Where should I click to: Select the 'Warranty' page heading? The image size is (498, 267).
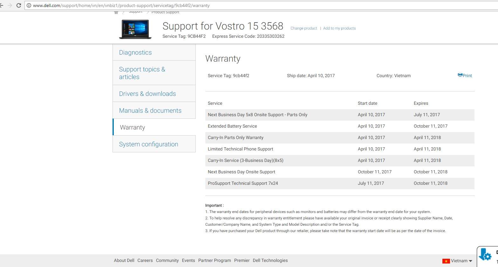click(x=223, y=59)
